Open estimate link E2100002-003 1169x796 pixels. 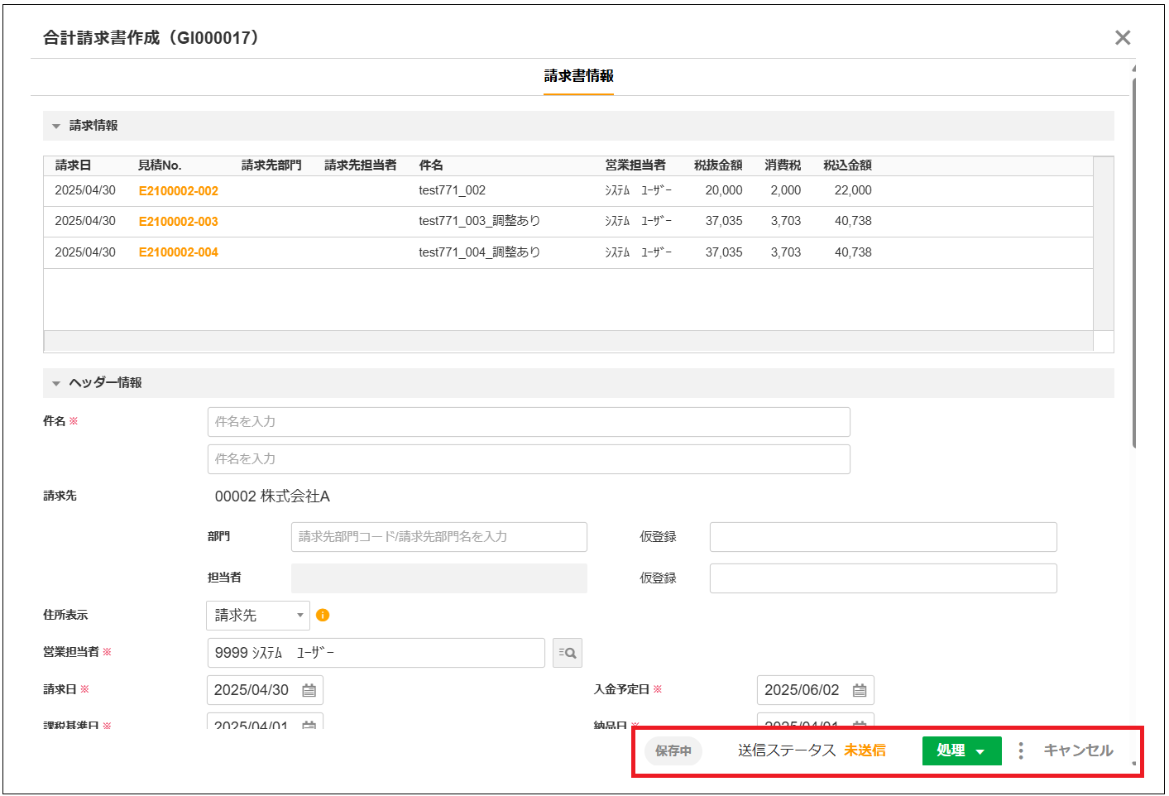[179, 222]
